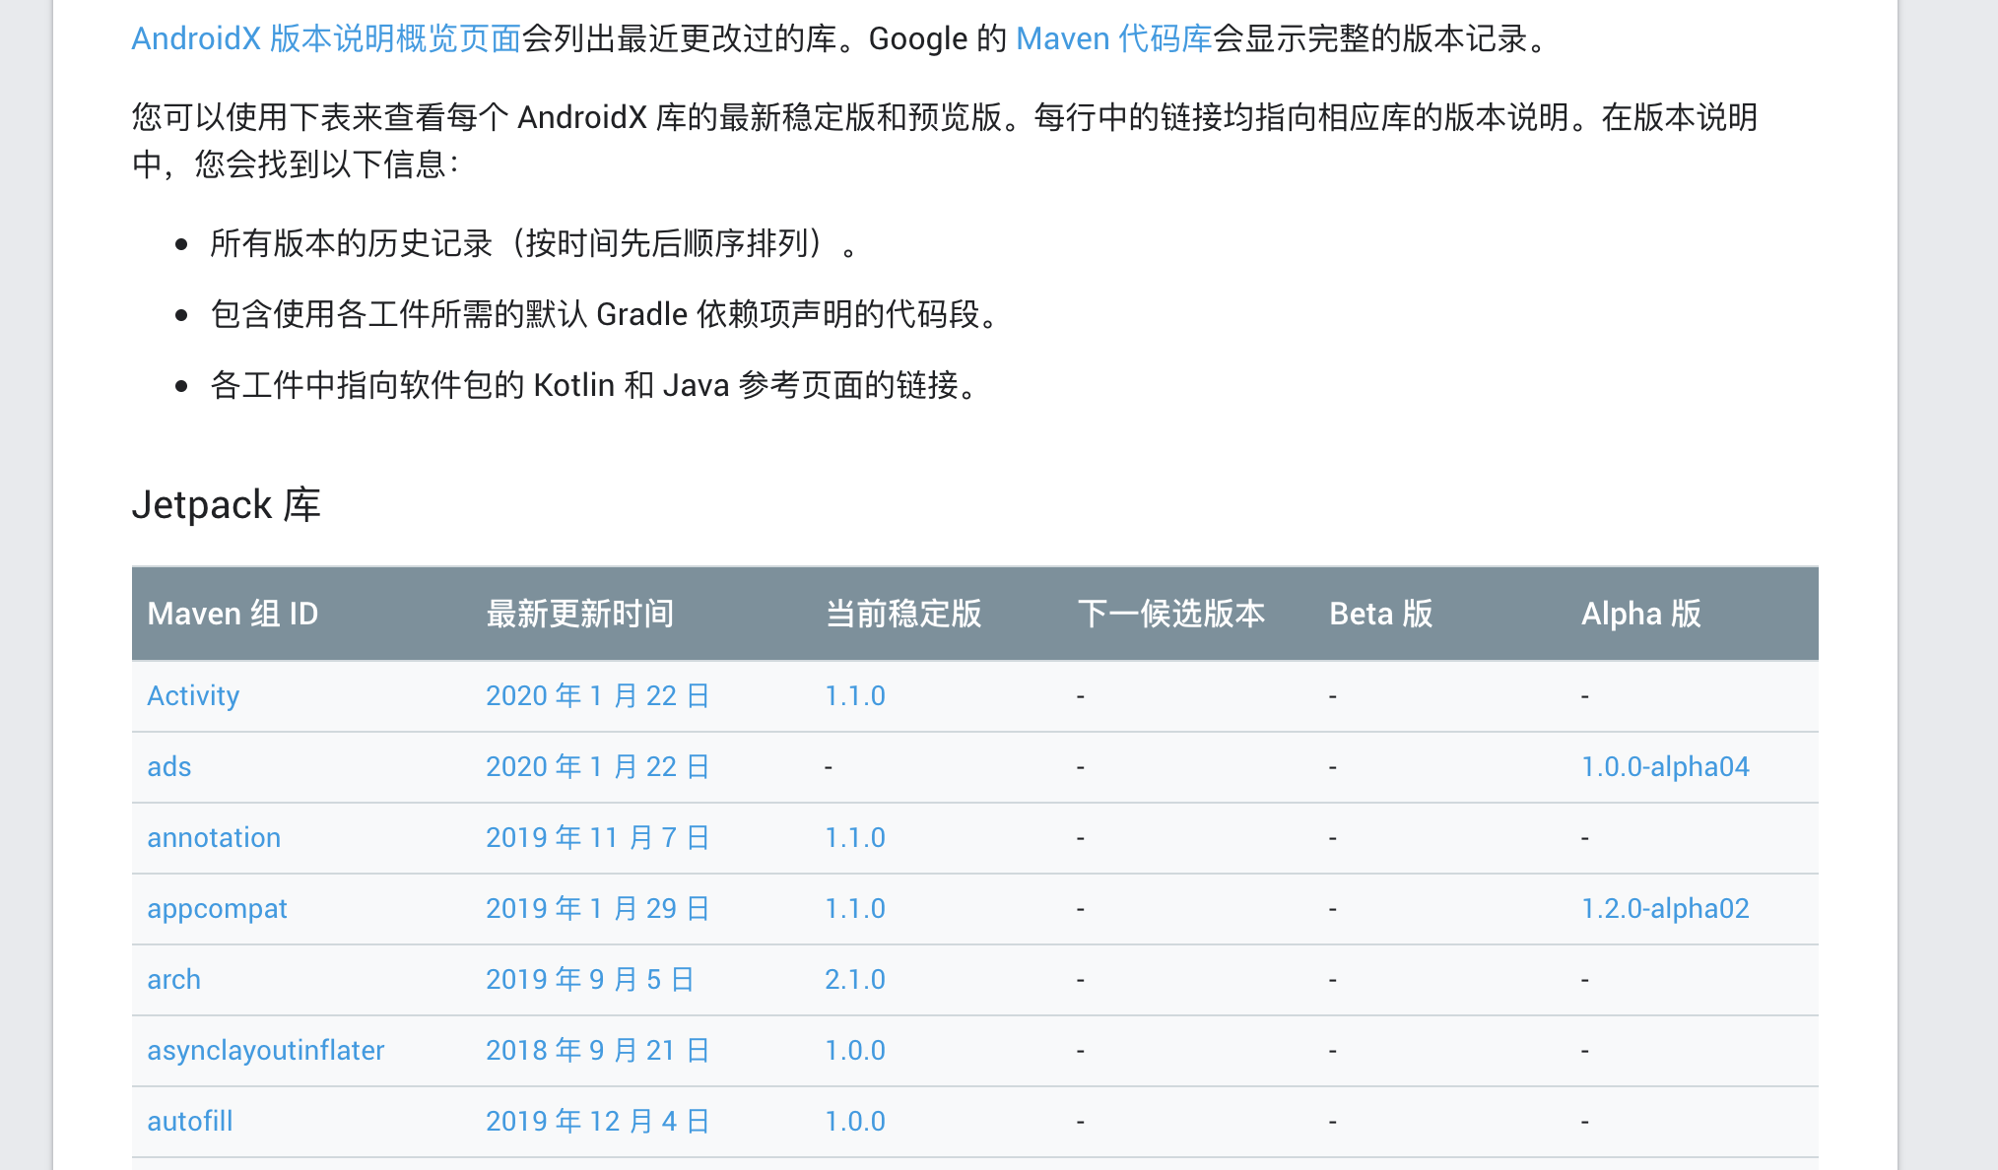Open the AndroidX 版本说明概览页面 link
Screen dimensions: 1998x1170
[326, 38]
